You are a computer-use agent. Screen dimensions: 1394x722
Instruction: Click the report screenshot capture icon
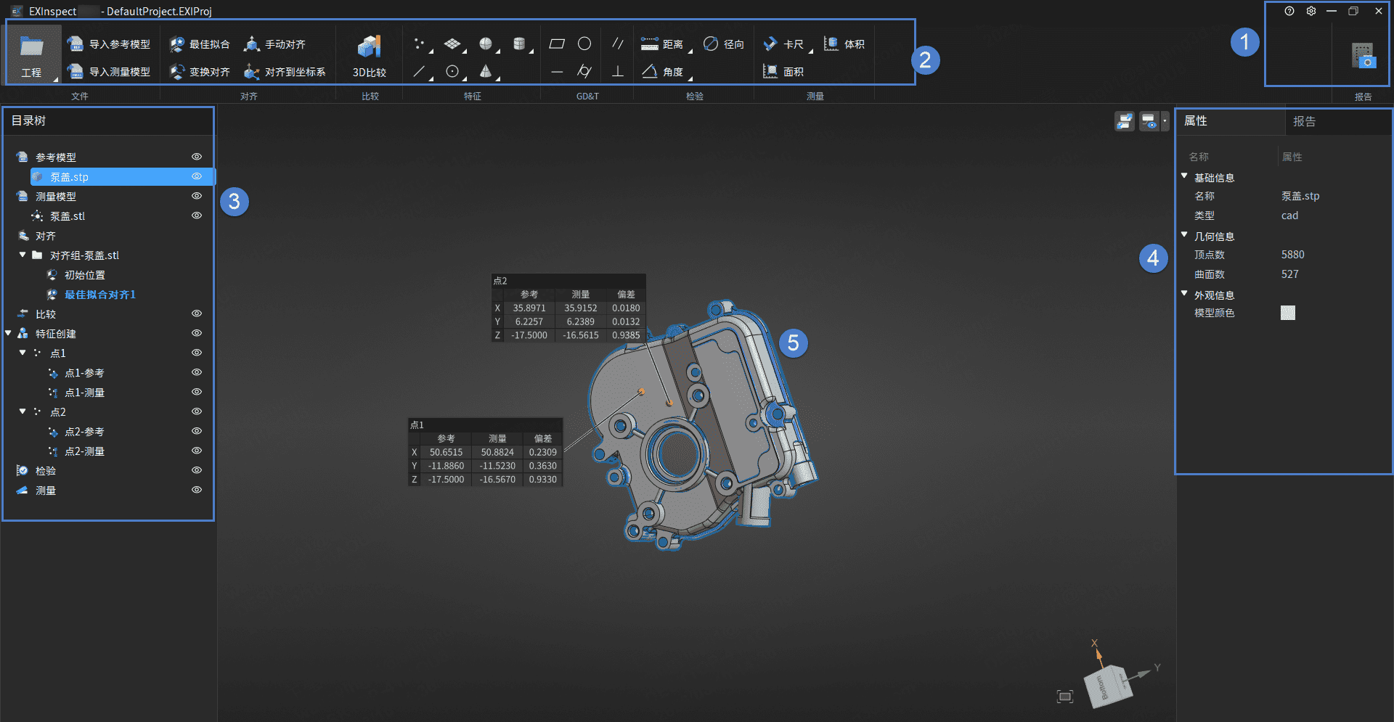point(1363,56)
